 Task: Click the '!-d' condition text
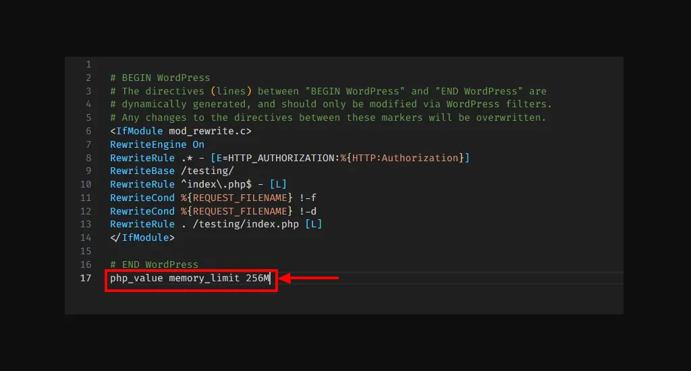click(308, 211)
